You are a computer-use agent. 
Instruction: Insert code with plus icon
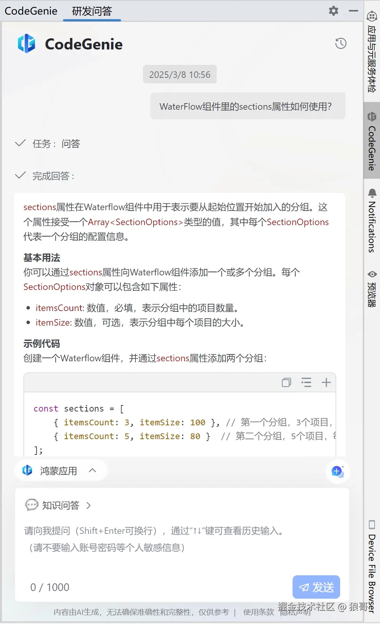pyautogui.click(x=326, y=382)
